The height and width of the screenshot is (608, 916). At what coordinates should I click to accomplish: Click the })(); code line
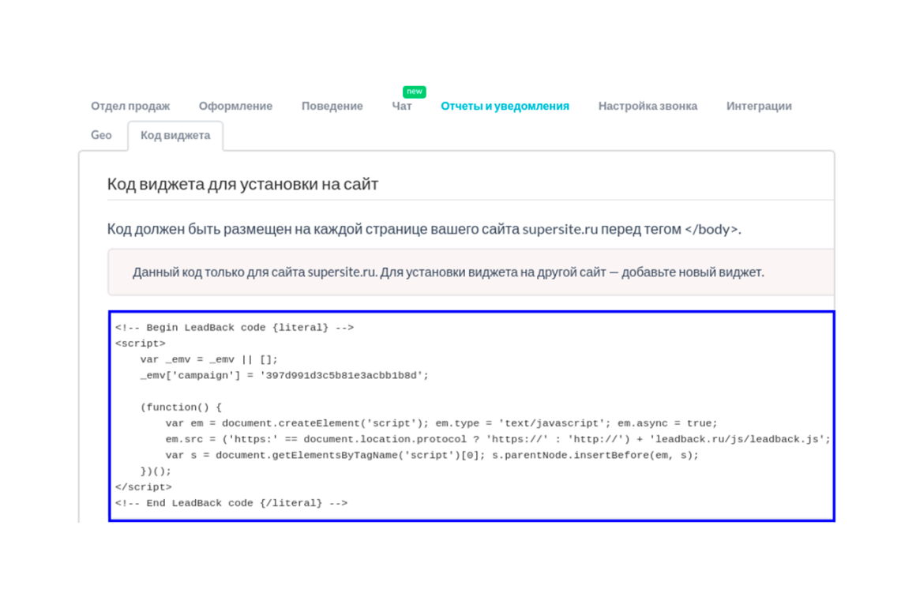point(156,471)
